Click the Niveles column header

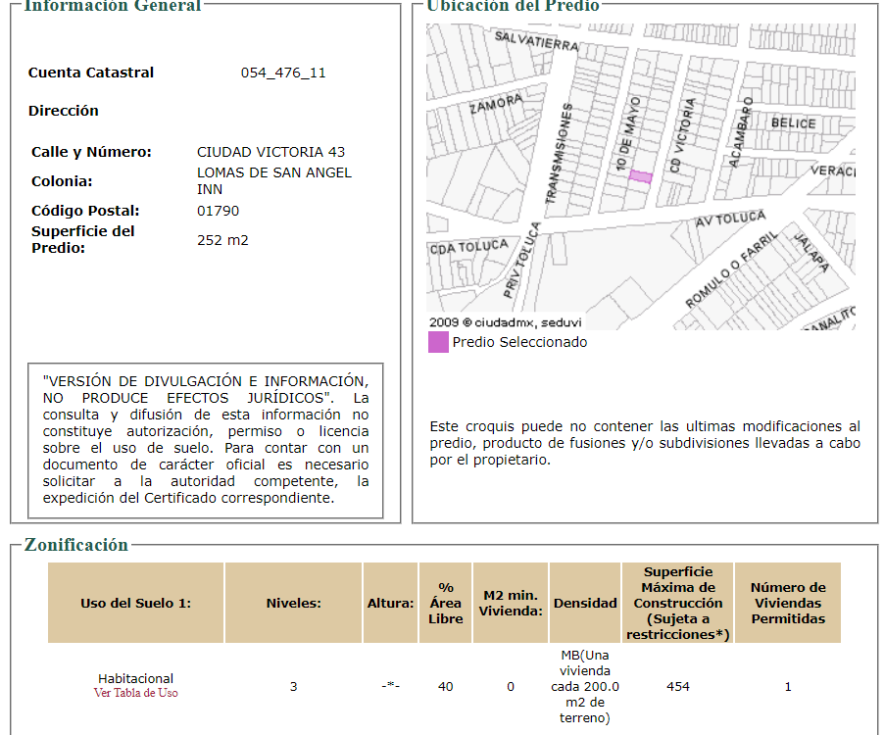coord(293,603)
